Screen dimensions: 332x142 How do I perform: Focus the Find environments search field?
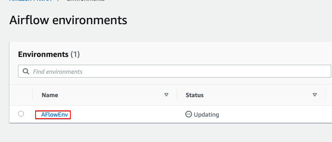[174, 71]
